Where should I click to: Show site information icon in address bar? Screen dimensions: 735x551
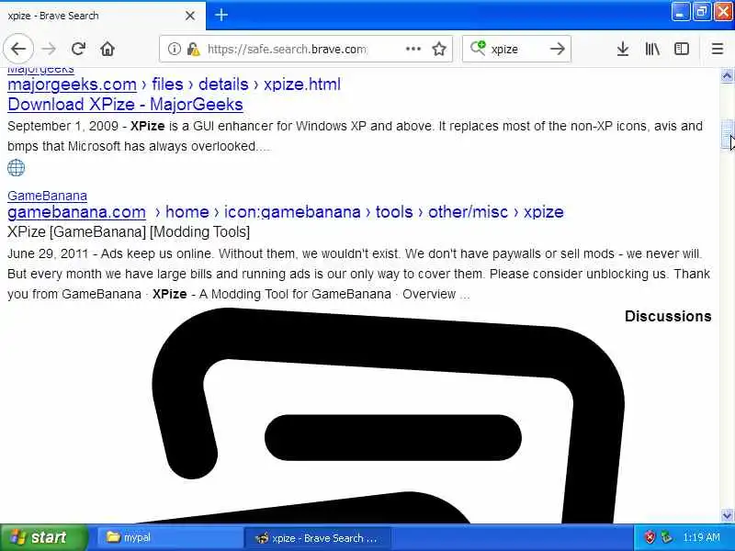tap(174, 49)
